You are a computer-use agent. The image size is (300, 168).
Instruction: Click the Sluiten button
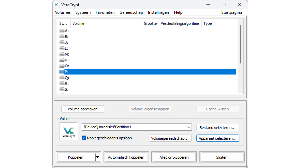pos(222,157)
